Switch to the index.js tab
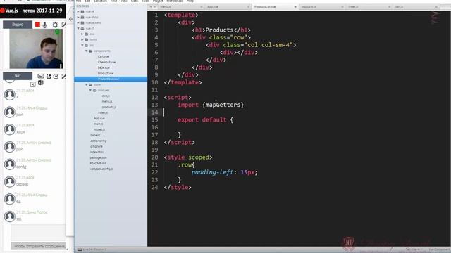Image resolution: width=451 pixels, height=253 pixels. [353, 6]
